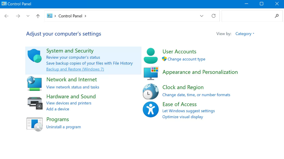Image resolution: width=284 pixels, height=159 pixels.
Task: Open the recent locations dropdown arrow
Action: 28,16
